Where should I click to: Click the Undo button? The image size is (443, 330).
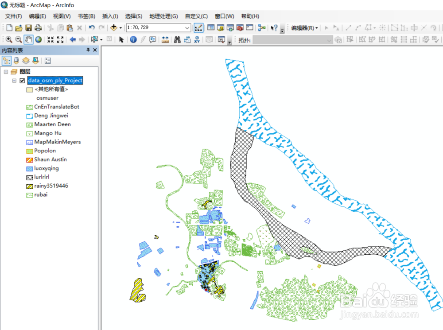(x=92, y=27)
